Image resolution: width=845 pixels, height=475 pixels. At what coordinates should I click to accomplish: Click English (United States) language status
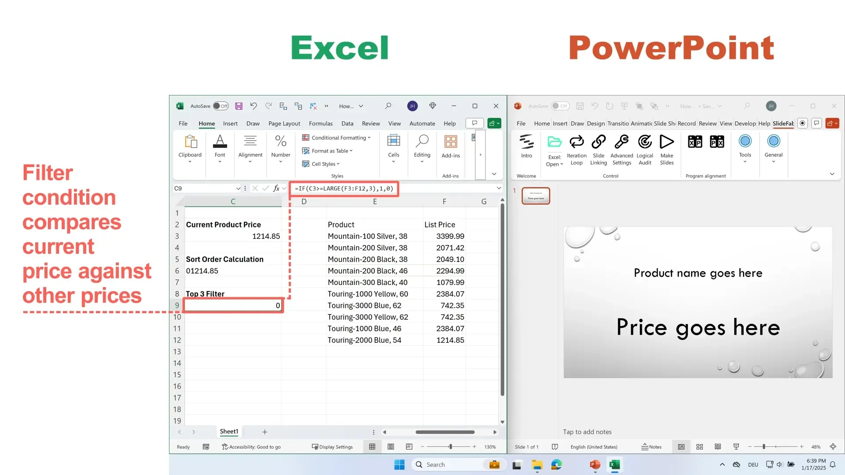(594, 447)
